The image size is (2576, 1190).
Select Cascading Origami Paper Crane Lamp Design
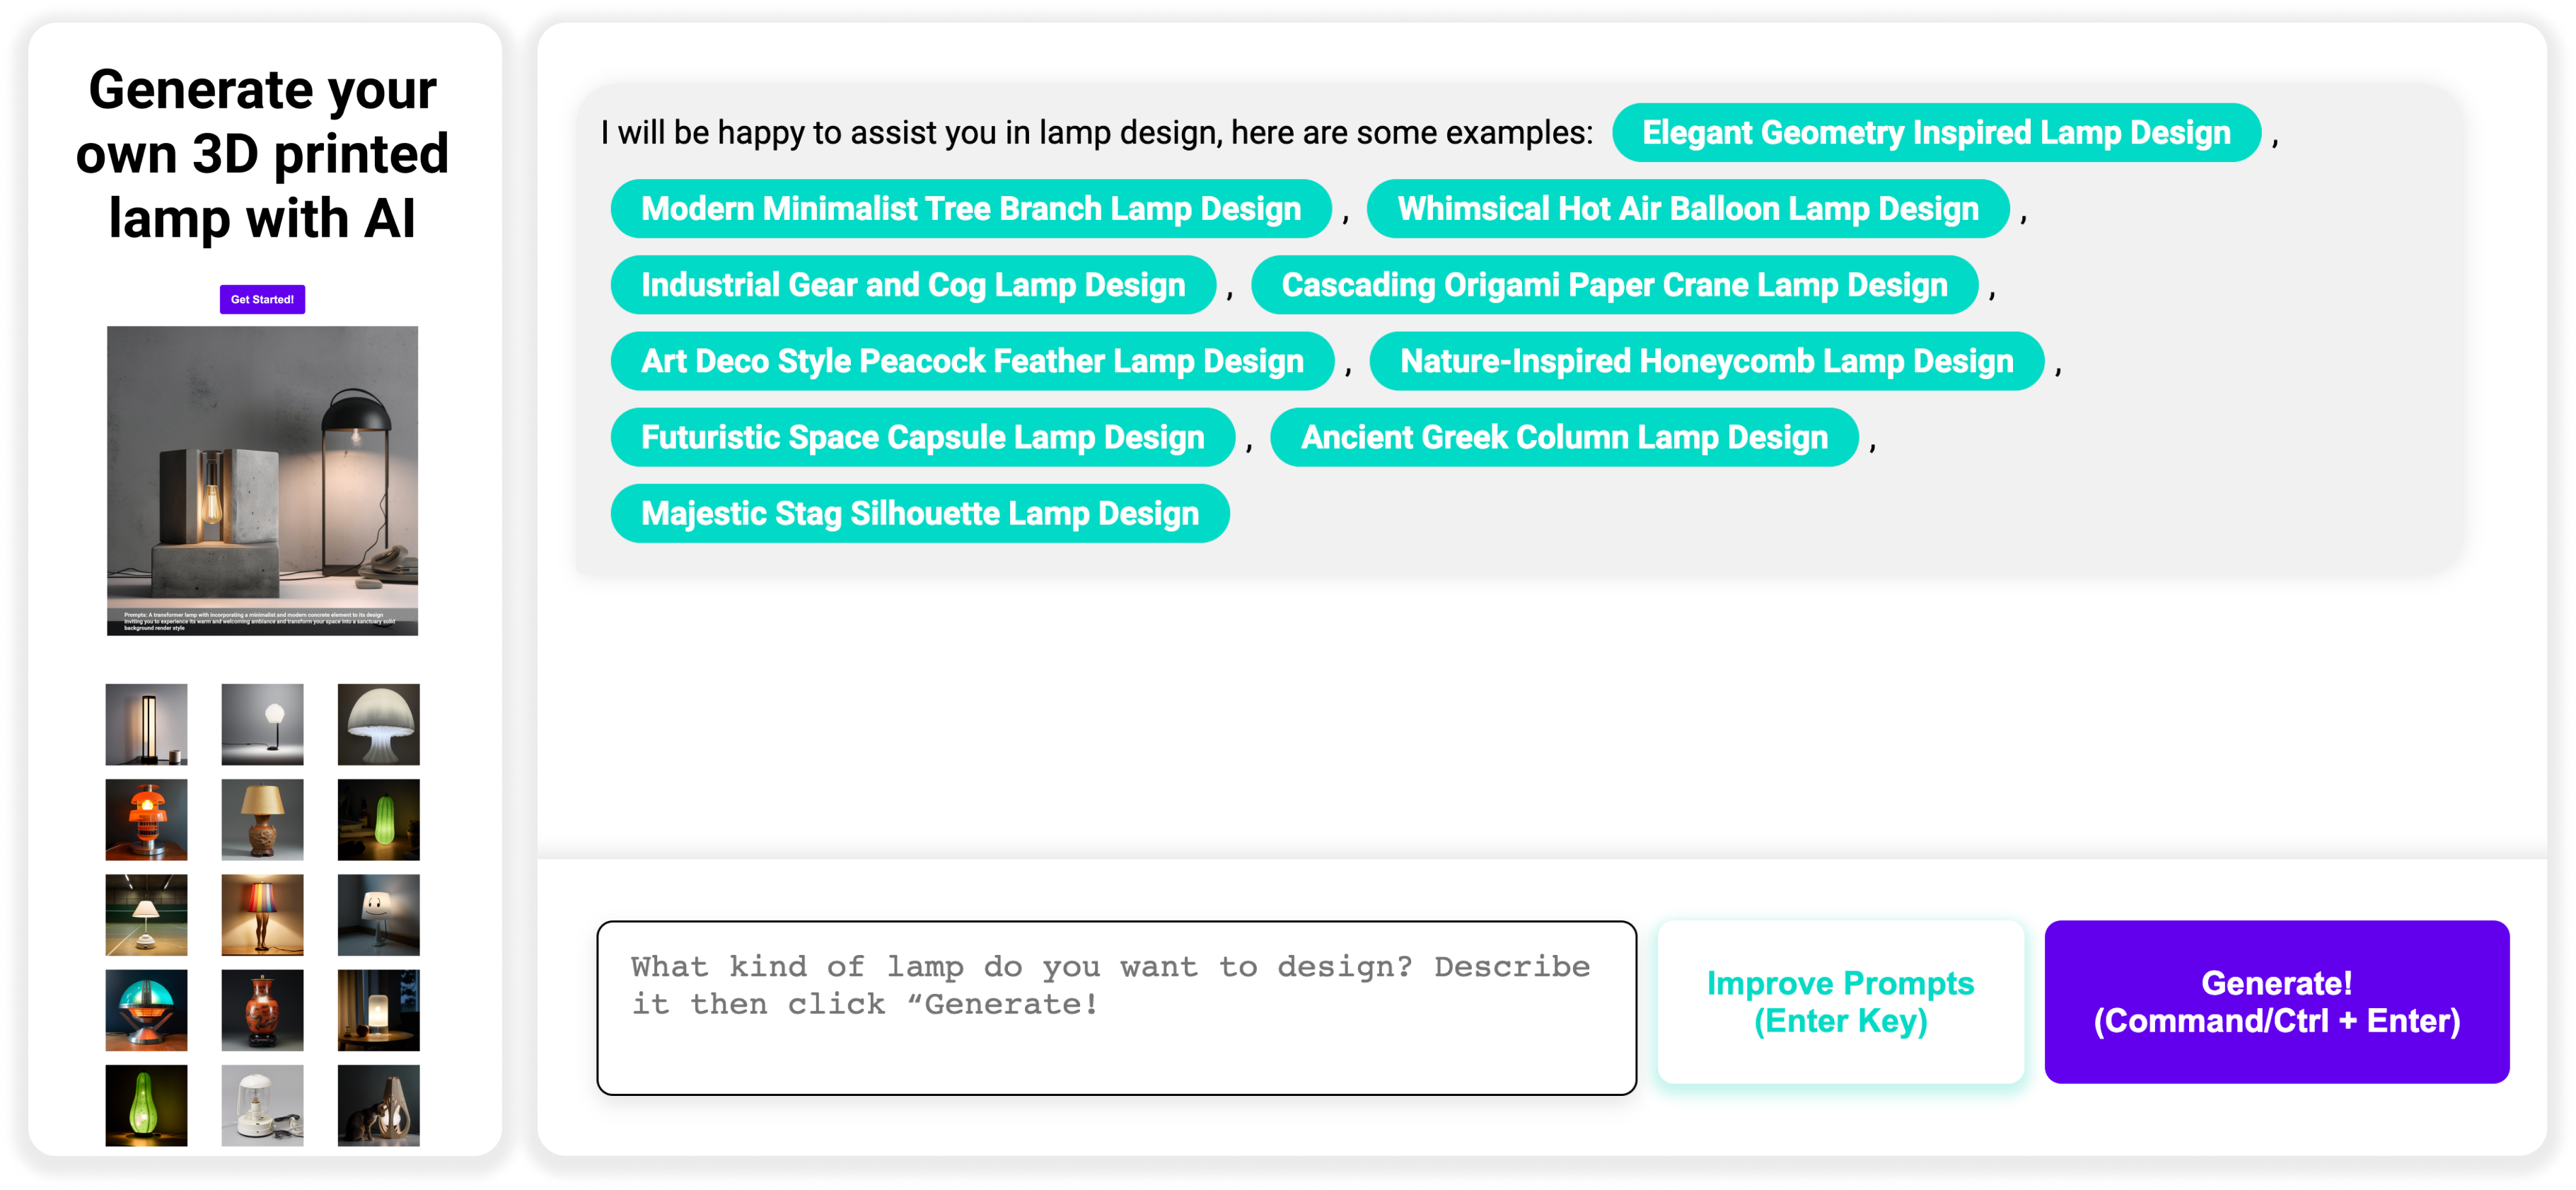point(1613,285)
